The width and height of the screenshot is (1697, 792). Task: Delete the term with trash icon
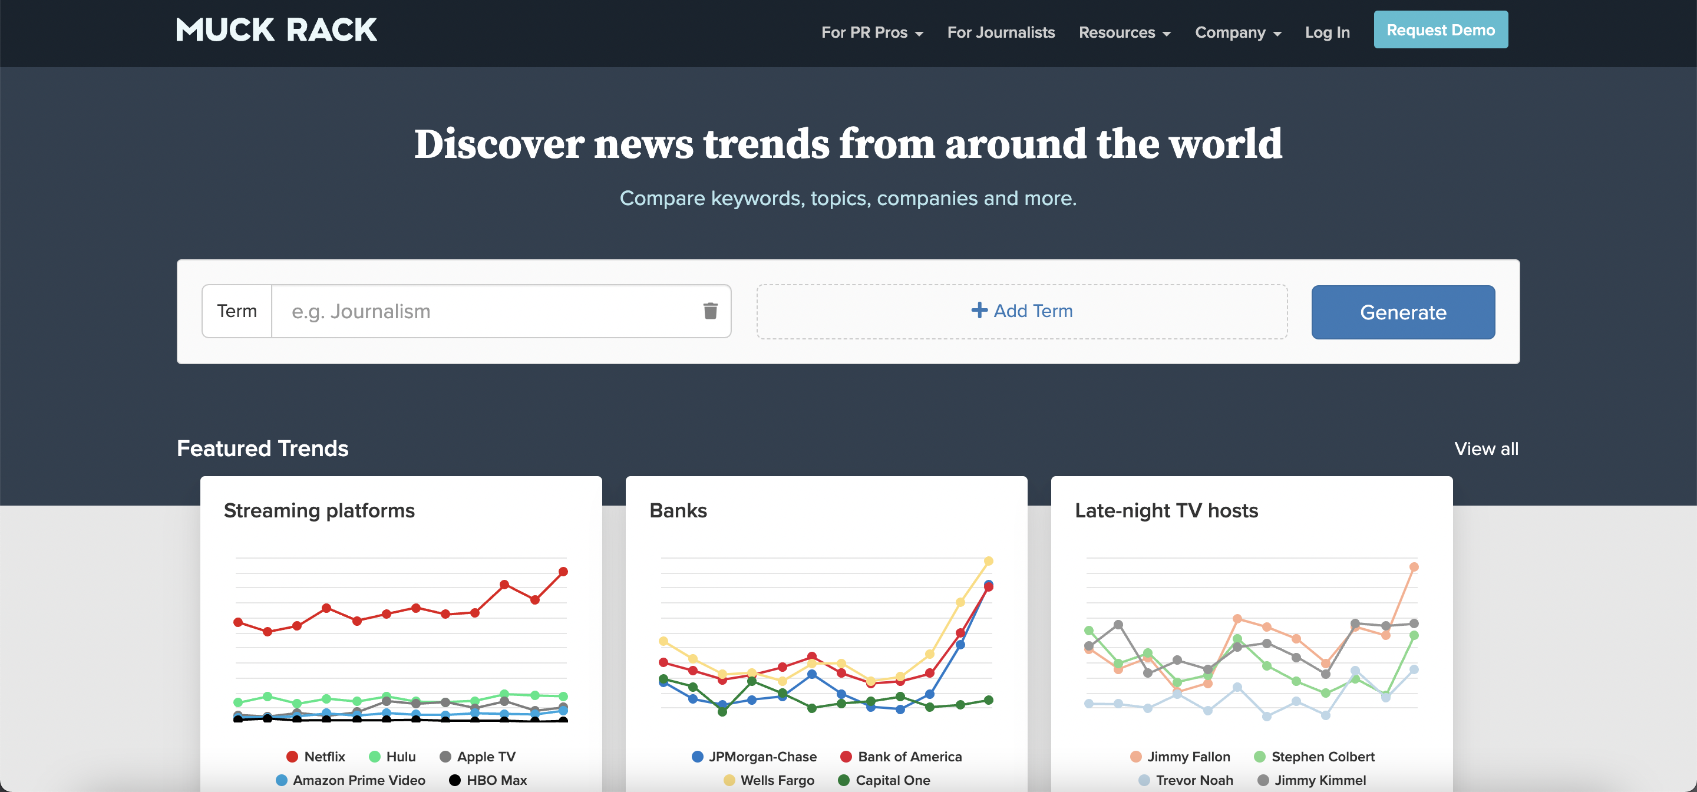[x=710, y=311]
